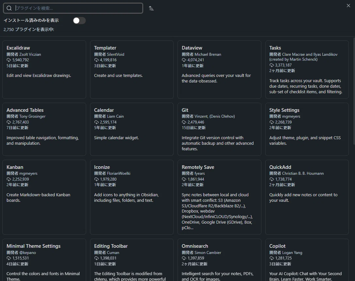Open the QuickAdd plugin
This screenshot has width=355, height=281.
pos(307,197)
